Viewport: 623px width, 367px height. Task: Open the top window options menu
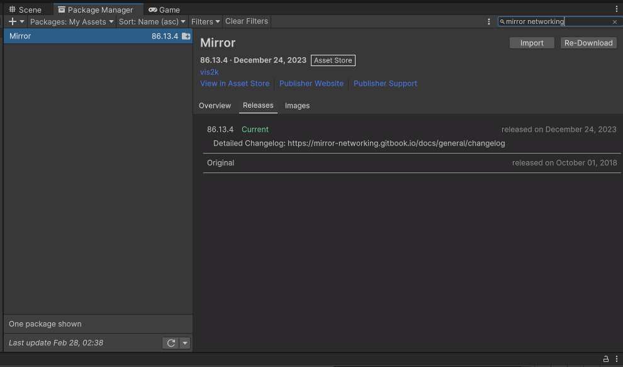(617, 9)
